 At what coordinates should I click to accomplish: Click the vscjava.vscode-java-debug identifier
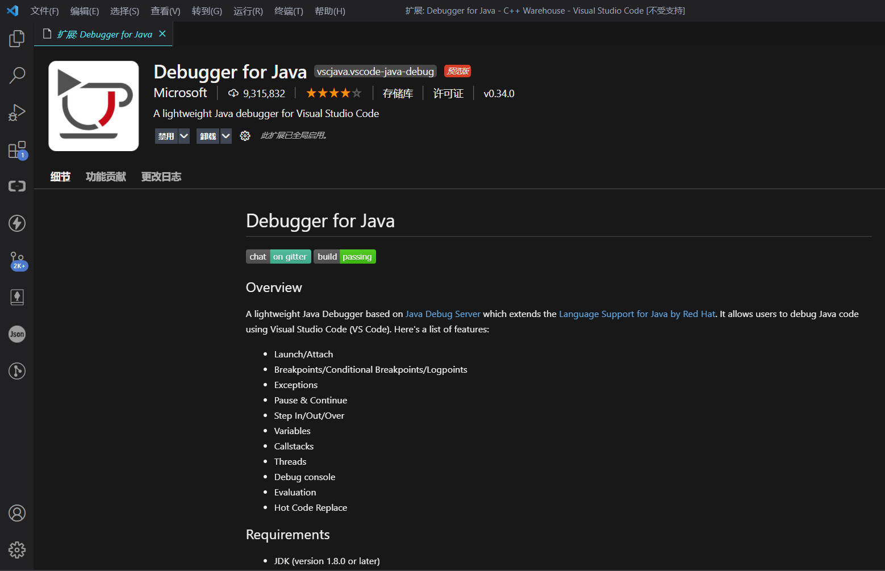(375, 72)
